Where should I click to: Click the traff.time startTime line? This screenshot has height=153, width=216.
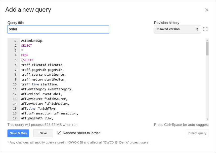(x=40, y=84)
